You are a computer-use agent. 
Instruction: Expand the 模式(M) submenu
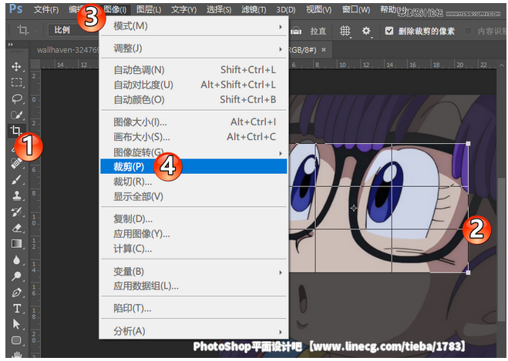pyautogui.click(x=193, y=26)
